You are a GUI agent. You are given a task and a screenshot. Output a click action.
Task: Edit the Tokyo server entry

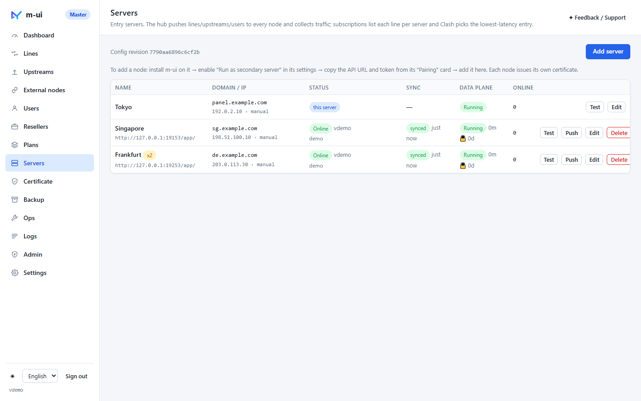coord(617,107)
